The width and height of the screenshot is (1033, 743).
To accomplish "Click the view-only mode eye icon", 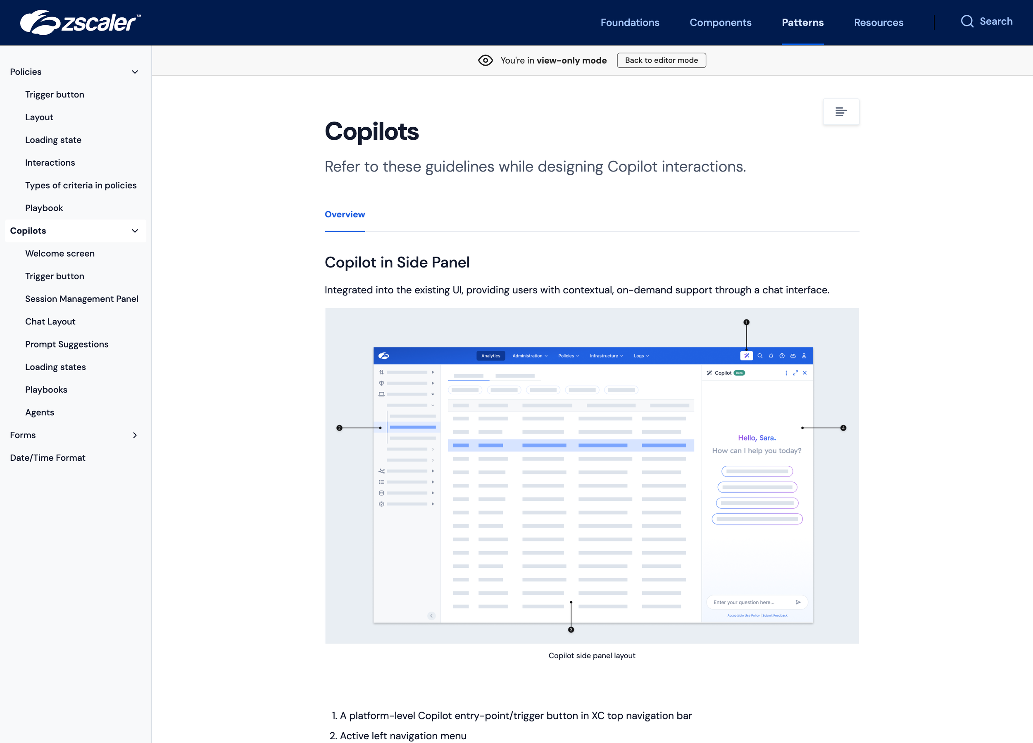I will click(x=485, y=60).
